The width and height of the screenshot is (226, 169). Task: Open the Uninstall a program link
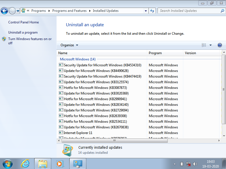click(x=23, y=32)
